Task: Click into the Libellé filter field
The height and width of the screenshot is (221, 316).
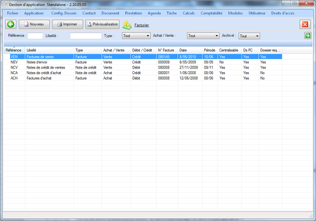Action: click(x=86, y=36)
